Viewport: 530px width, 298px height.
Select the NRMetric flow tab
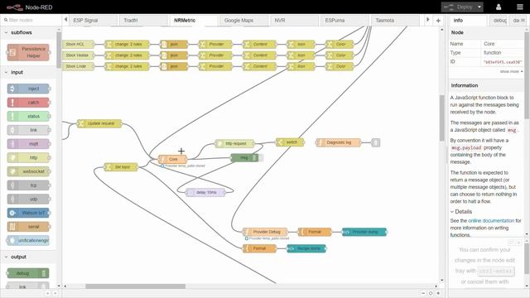click(x=194, y=21)
